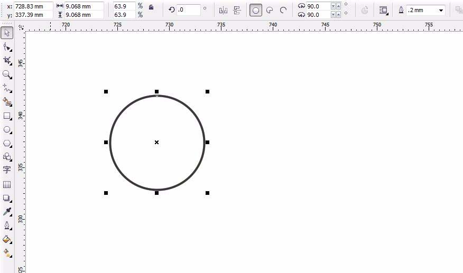Open the Wrap Text options flyout
The height and width of the screenshot is (273, 463).
384,11
